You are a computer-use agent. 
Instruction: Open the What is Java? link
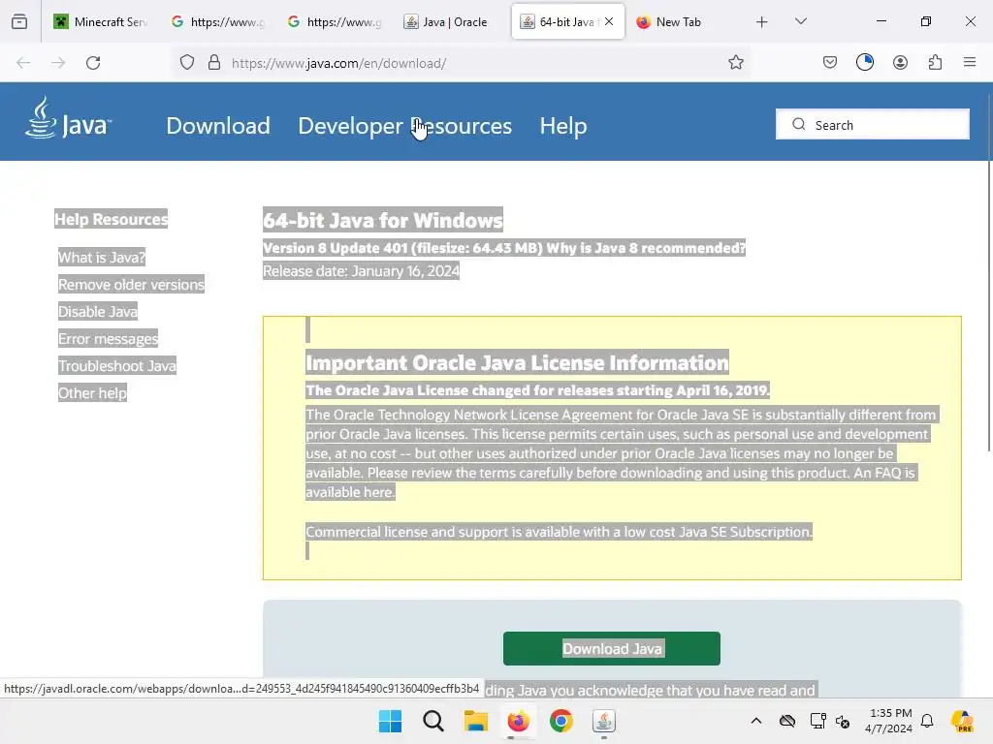pyautogui.click(x=101, y=258)
